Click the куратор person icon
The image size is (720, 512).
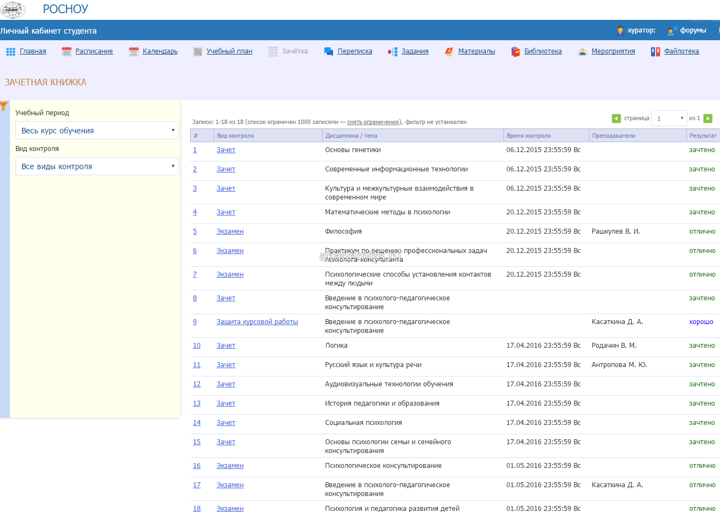(620, 31)
